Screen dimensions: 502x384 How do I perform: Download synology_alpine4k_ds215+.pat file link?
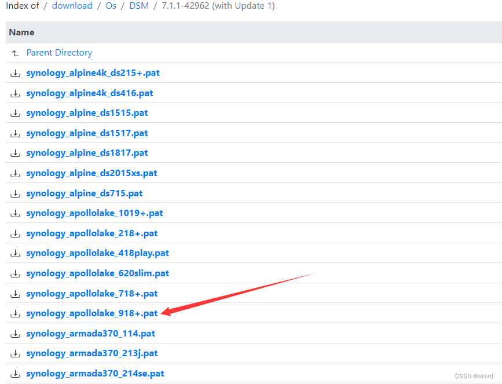pos(93,73)
